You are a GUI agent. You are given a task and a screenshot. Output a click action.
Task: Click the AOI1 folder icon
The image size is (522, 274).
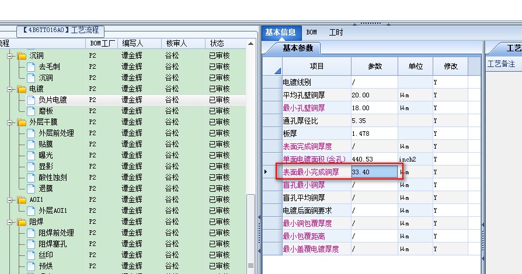click(x=22, y=199)
